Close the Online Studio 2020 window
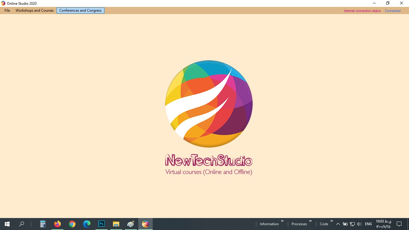 402,3
